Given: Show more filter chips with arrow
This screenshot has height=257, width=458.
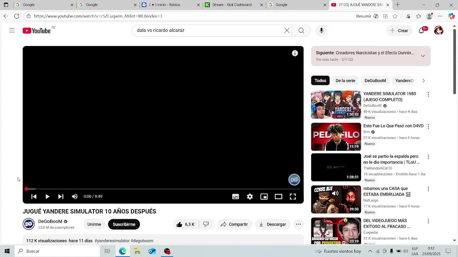Looking at the screenshot, I should coord(423,81).
